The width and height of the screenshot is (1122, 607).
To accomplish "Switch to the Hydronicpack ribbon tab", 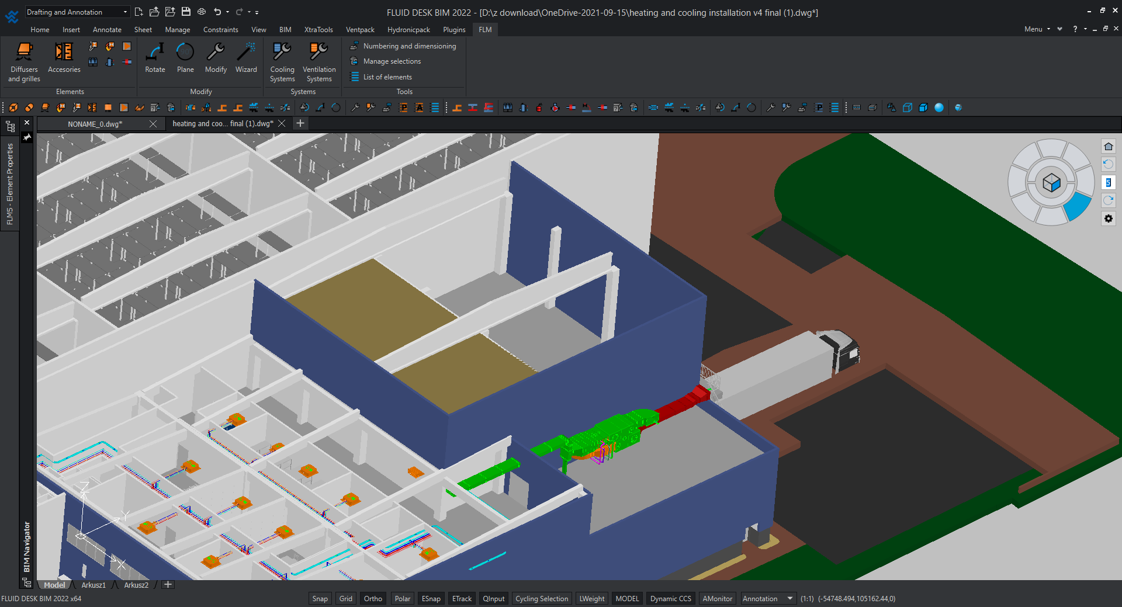I will click(x=408, y=30).
